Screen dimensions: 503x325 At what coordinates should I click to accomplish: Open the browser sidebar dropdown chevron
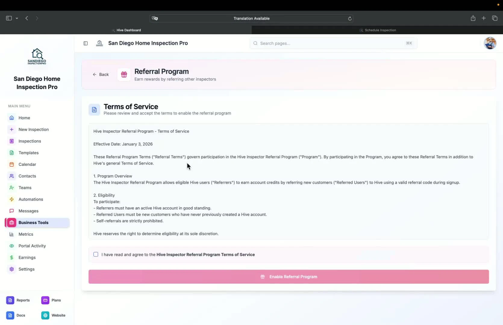point(17,18)
